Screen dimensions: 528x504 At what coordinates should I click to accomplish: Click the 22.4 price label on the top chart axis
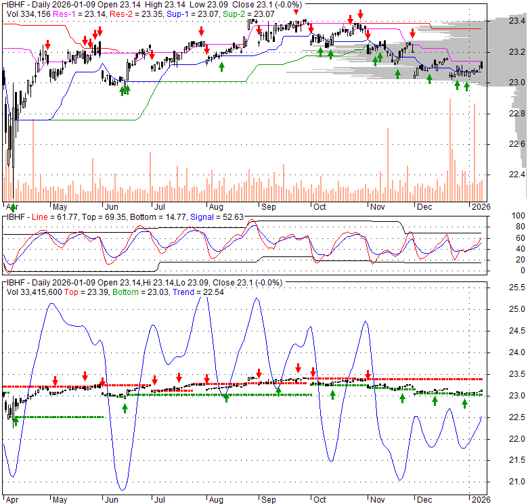(516, 175)
